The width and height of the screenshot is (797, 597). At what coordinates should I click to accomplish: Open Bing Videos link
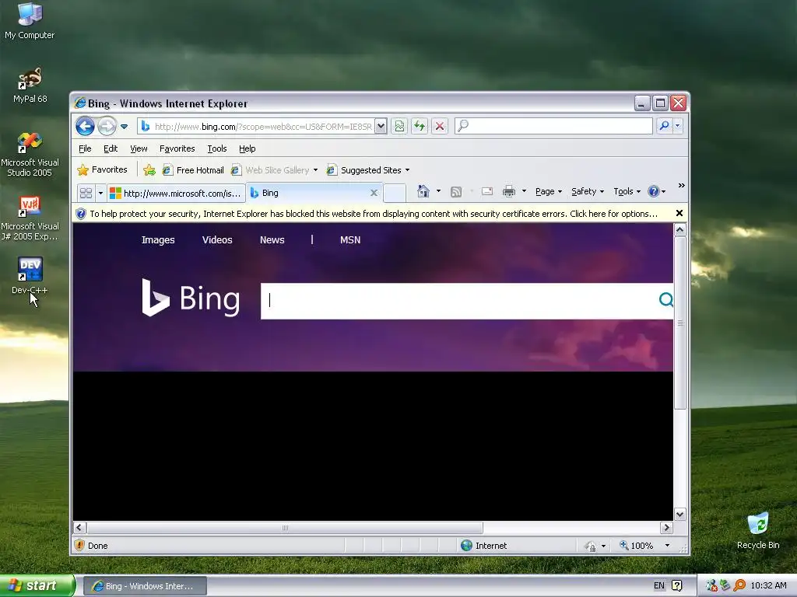(217, 240)
